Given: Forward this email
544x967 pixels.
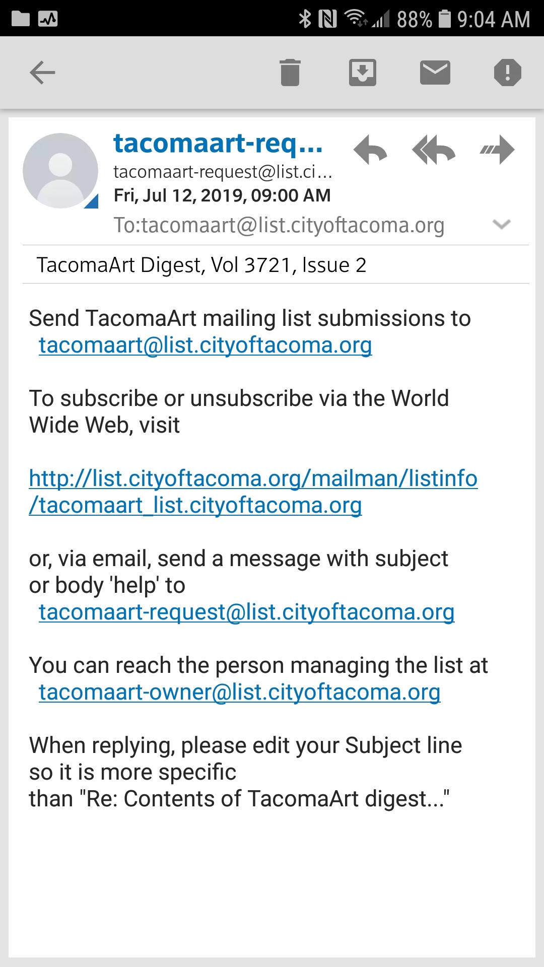Looking at the screenshot, I should 497,150.
